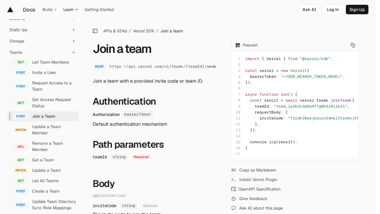Collapse the Teams section
The image size is (380, 214).
tap(43, 53)
